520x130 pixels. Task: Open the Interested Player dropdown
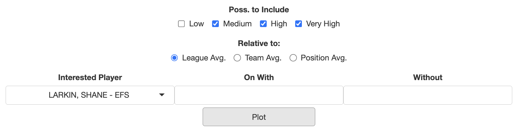tap(90, 95)
